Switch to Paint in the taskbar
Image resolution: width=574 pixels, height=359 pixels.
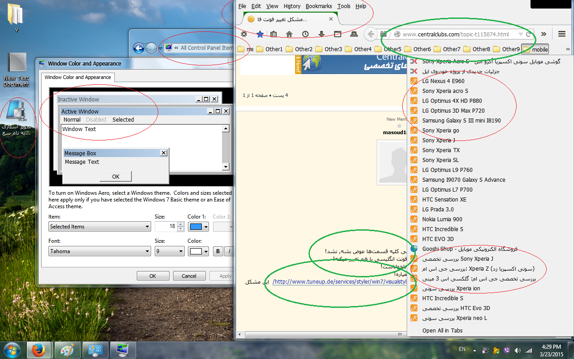pyautogui.click(x=68, y=350)
